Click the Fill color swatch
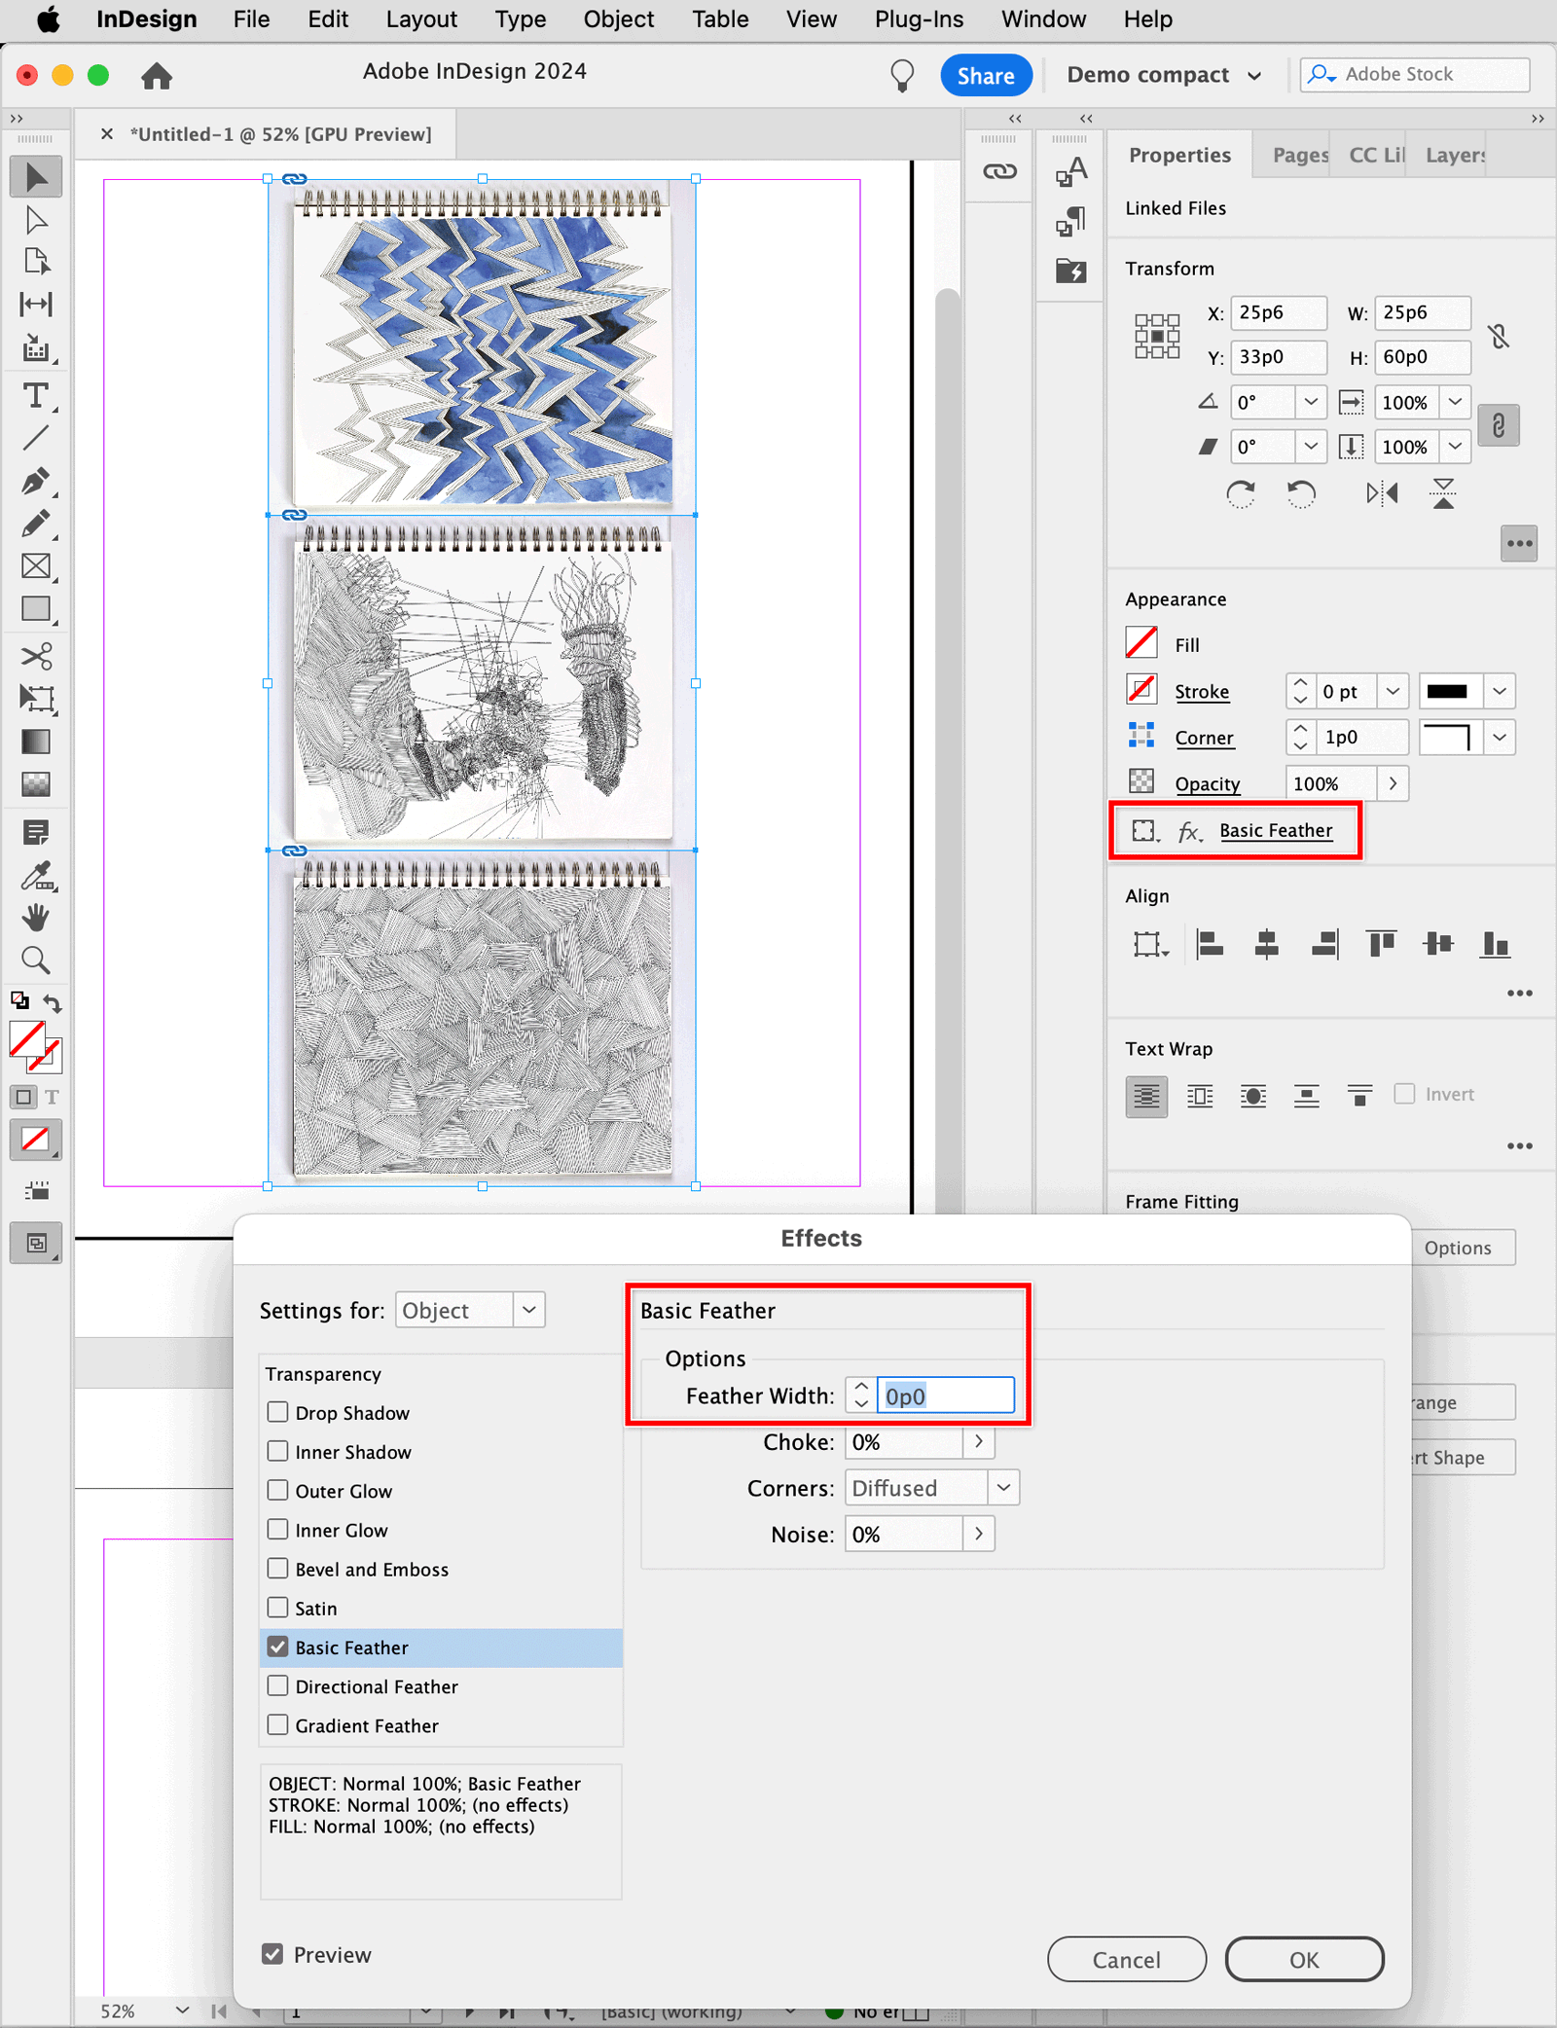 pyautogui.click(x=1141, y=643)
